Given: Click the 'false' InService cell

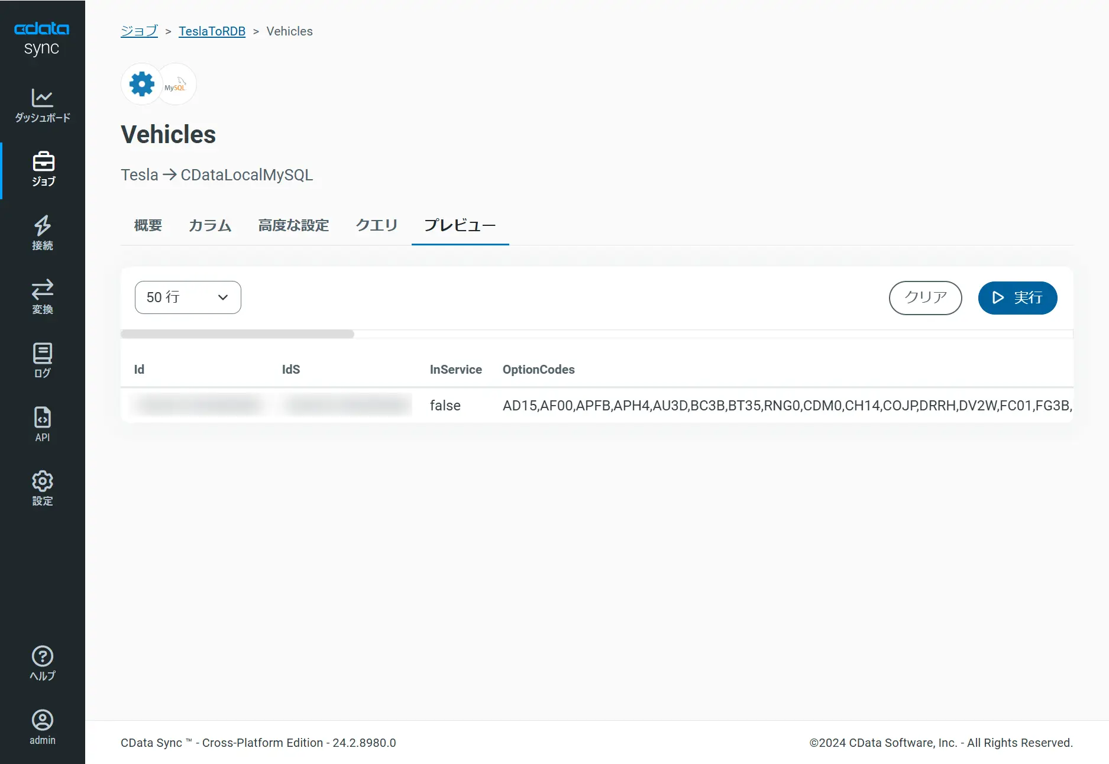Looking at the screenshot, I should (x=445, y=406).
